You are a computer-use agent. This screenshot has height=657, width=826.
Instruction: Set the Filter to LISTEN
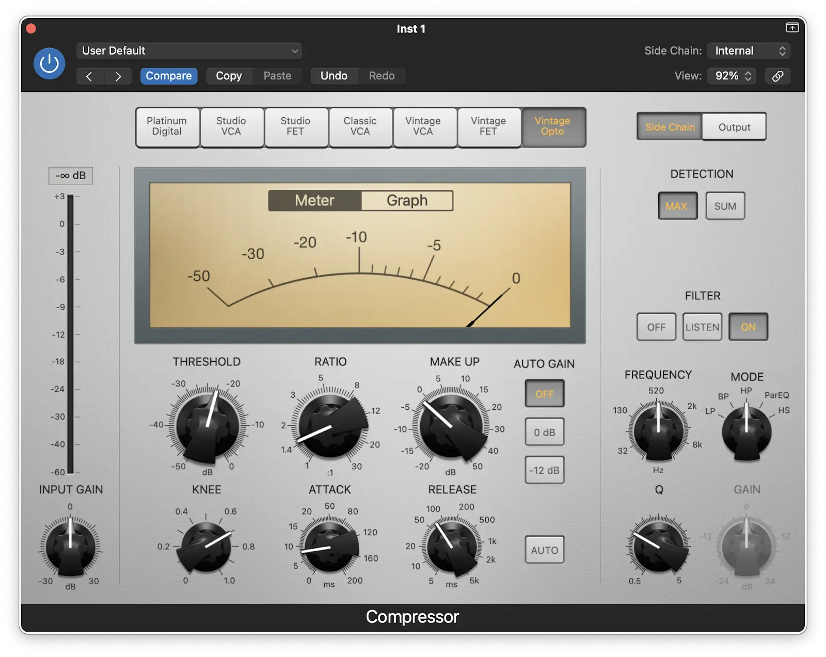click(x=702, y=327)
